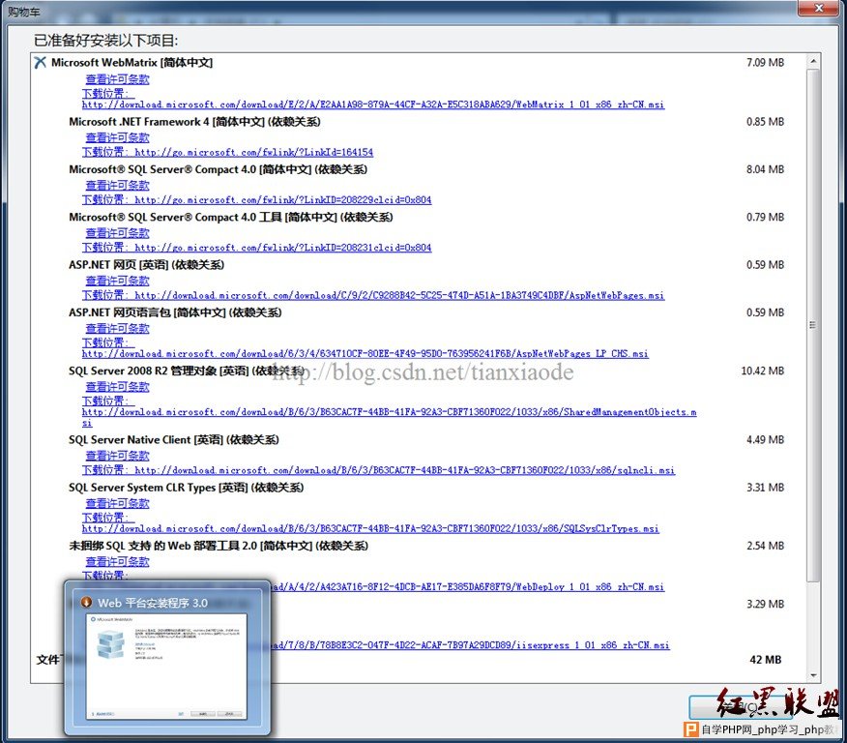View license terms for .NET Framework 4
Screen dimensions: 847x743
pos(117,137)
